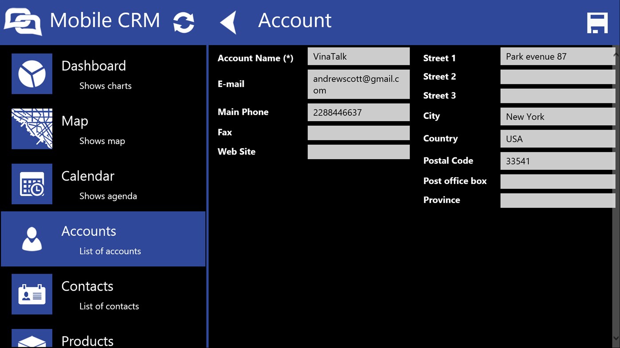Edit the Account Name field showing VinaTalk
Viewport: 620px width, 348px height.
click(x=359, y=56)
